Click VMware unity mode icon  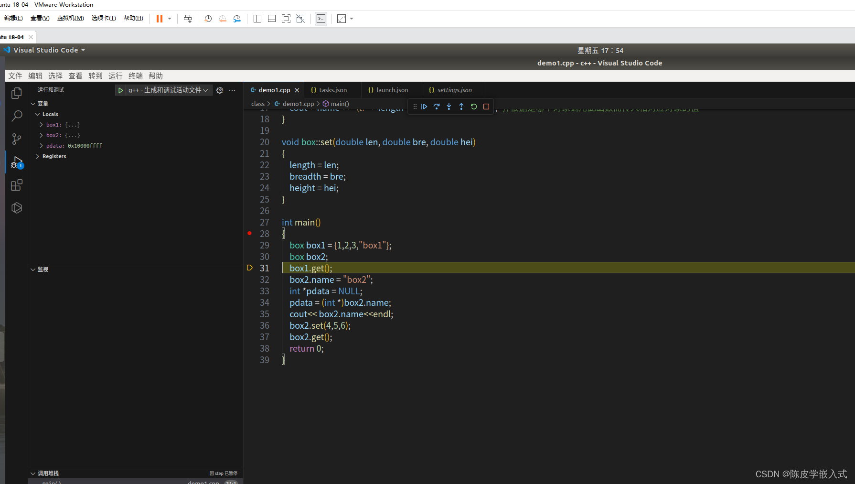click(x=300, y=19)
